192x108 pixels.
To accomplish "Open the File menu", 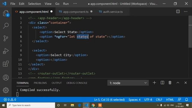I will [13, 4].
